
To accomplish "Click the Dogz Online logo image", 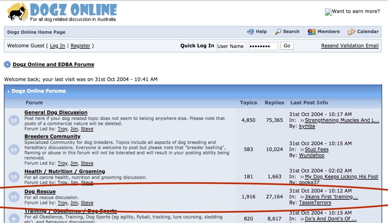I will pyautogui.click(x=62, y=12).
